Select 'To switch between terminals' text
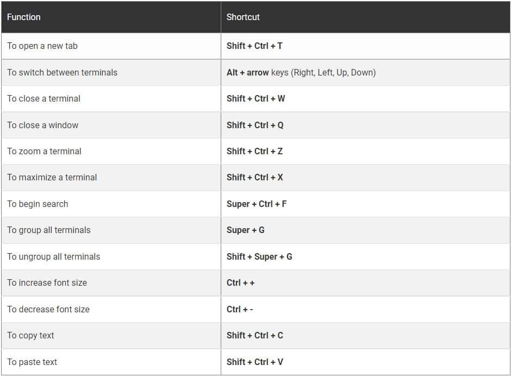 [x=62, y=72]
